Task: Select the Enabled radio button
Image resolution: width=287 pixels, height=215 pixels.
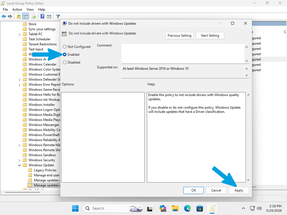Action: click(65, 55)
